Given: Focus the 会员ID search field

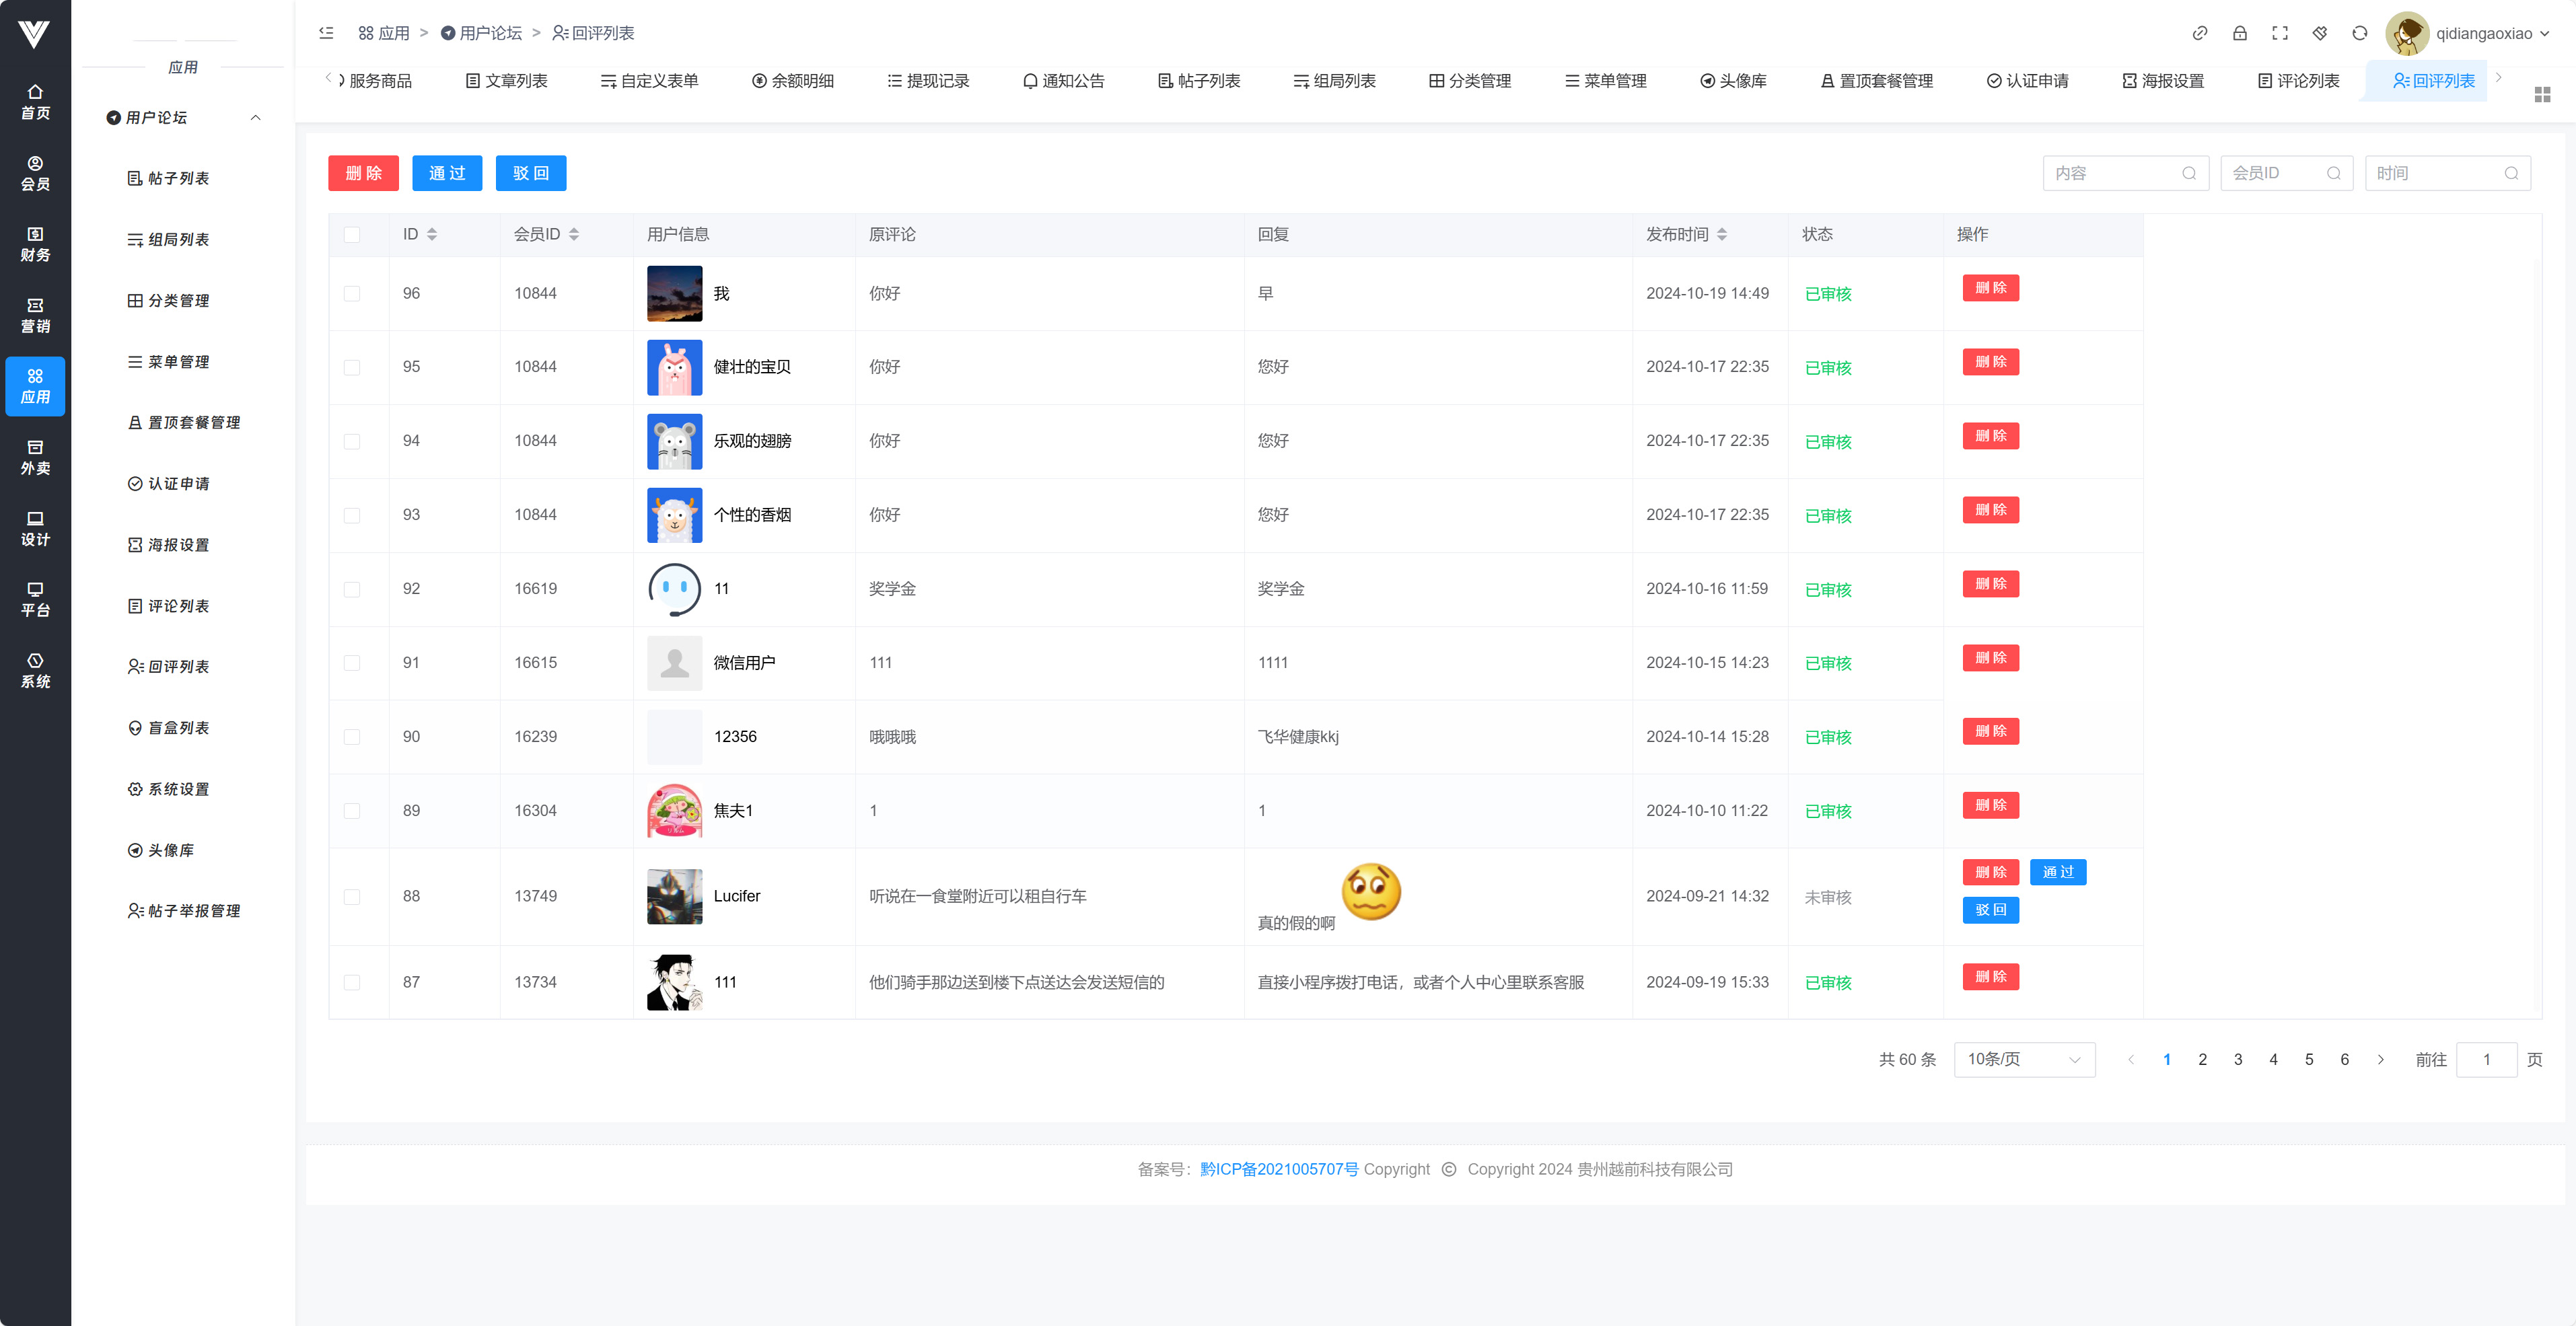Looking at the screenshot, I should pyautogui.click(x=2276, y=173).
